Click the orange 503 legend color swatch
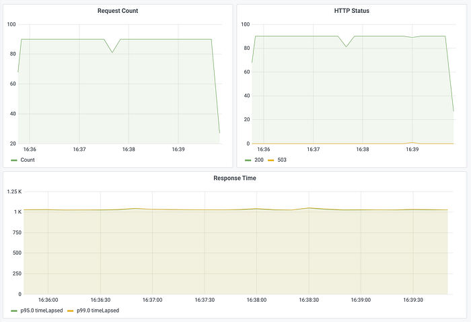Image resolution: width=471 pixels, height=322 pixels. [x=271, y=160]
